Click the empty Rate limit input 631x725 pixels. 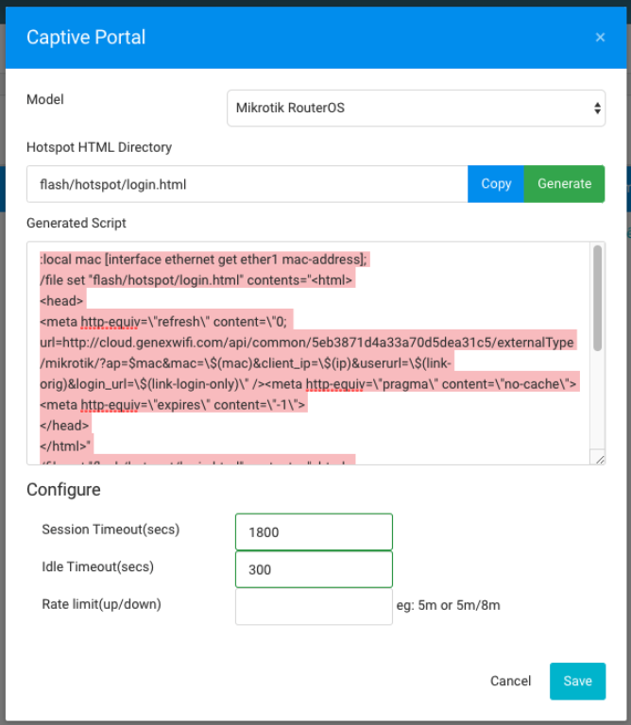pos(314,607)
